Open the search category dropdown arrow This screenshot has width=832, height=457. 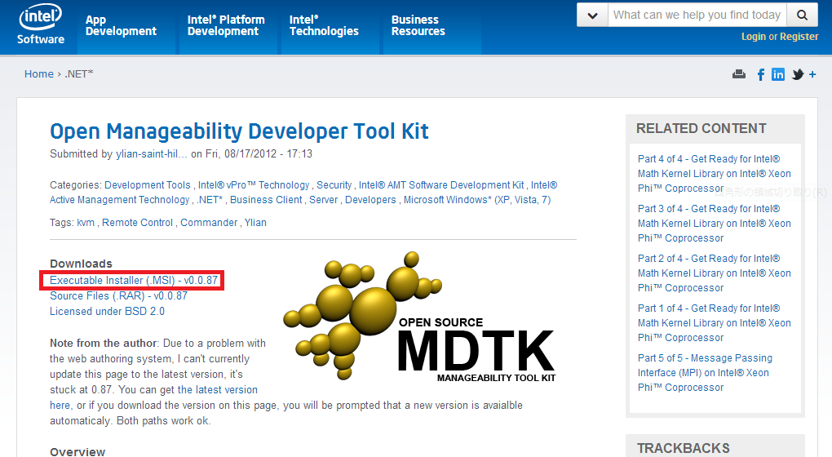tap(593, 15)
